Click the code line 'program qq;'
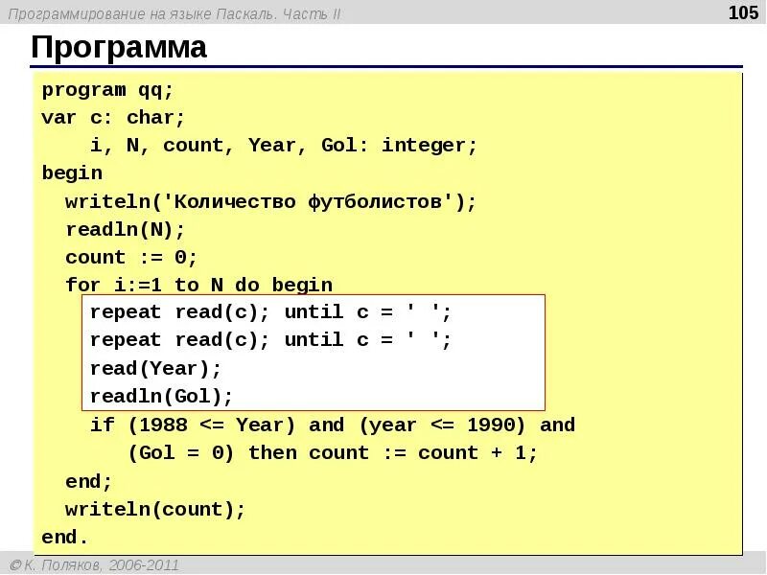The height and width of the screenshot is (575, 767). (x=107, y=91)
